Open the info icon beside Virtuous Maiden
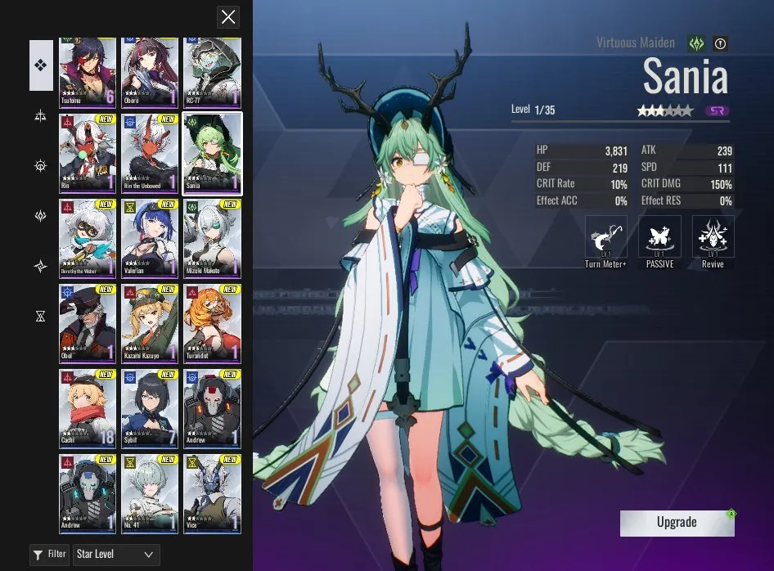 click(x=720, y=44)
